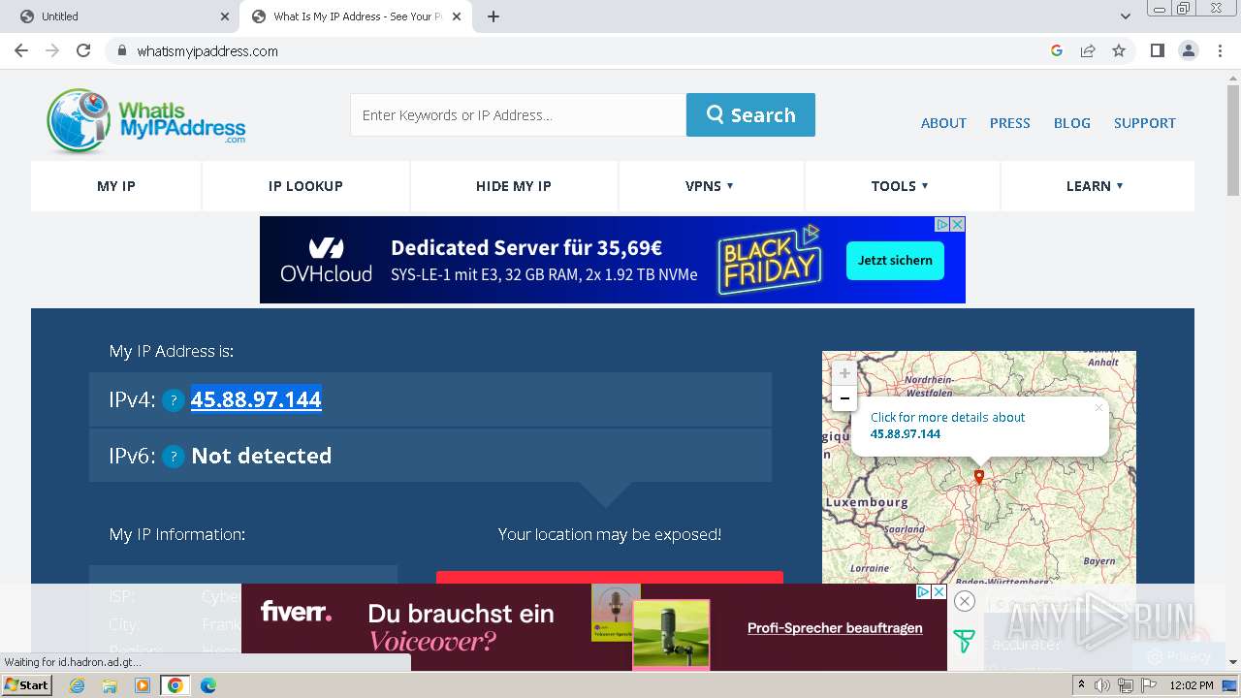Screen dimensions: 1241x698
Task: Open the media player taskbar icon
Action: click(143, 685)
